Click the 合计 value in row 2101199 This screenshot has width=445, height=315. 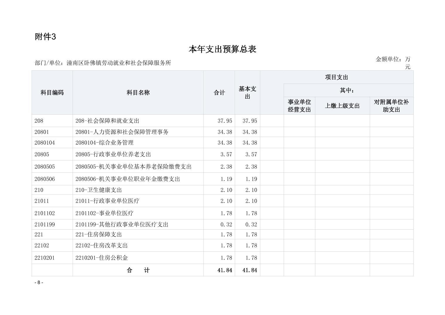pyautogui.click(x=226, y=224)
